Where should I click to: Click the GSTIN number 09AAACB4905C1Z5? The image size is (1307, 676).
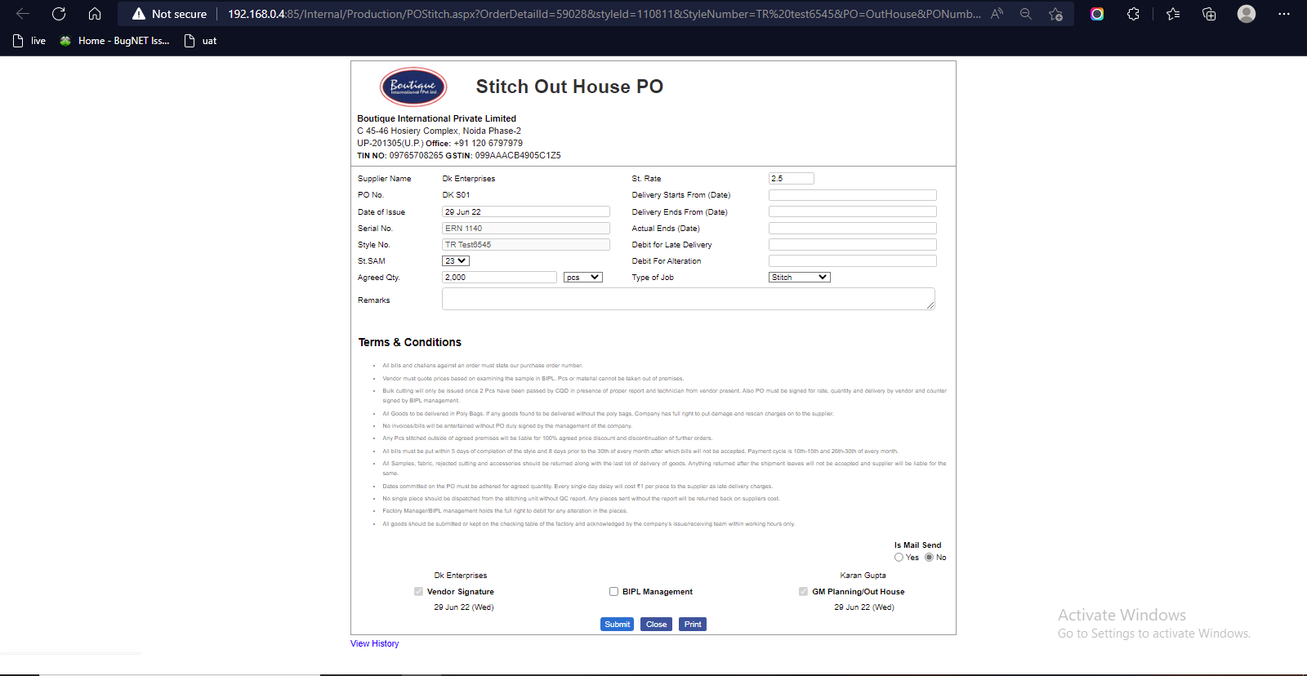click(518, 156)
